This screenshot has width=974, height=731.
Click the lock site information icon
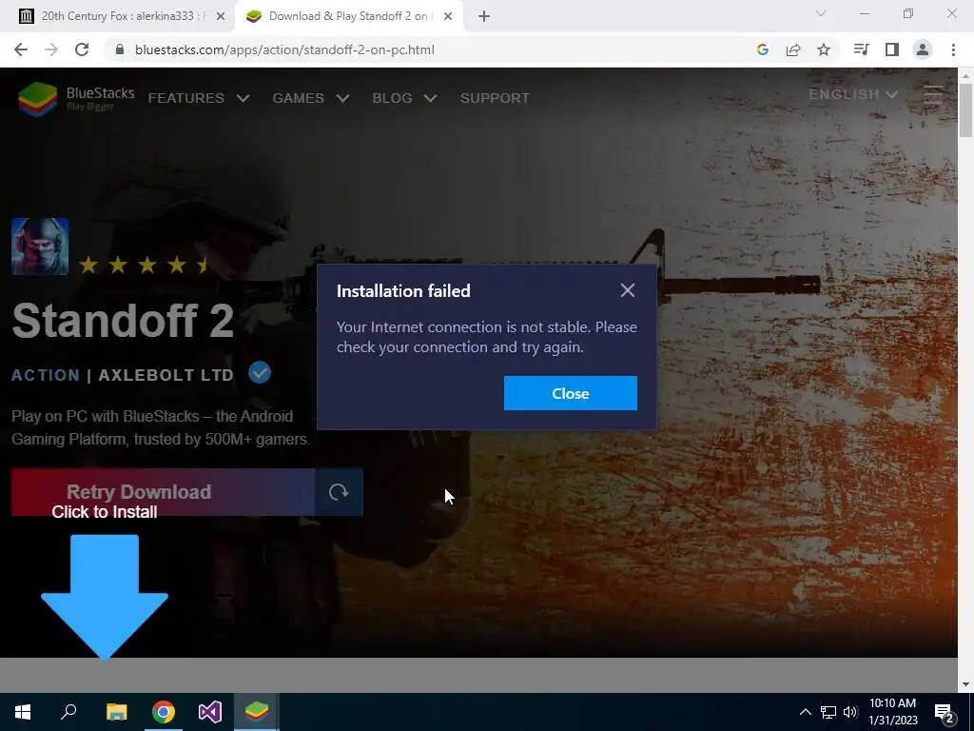(x=120, y=49)
